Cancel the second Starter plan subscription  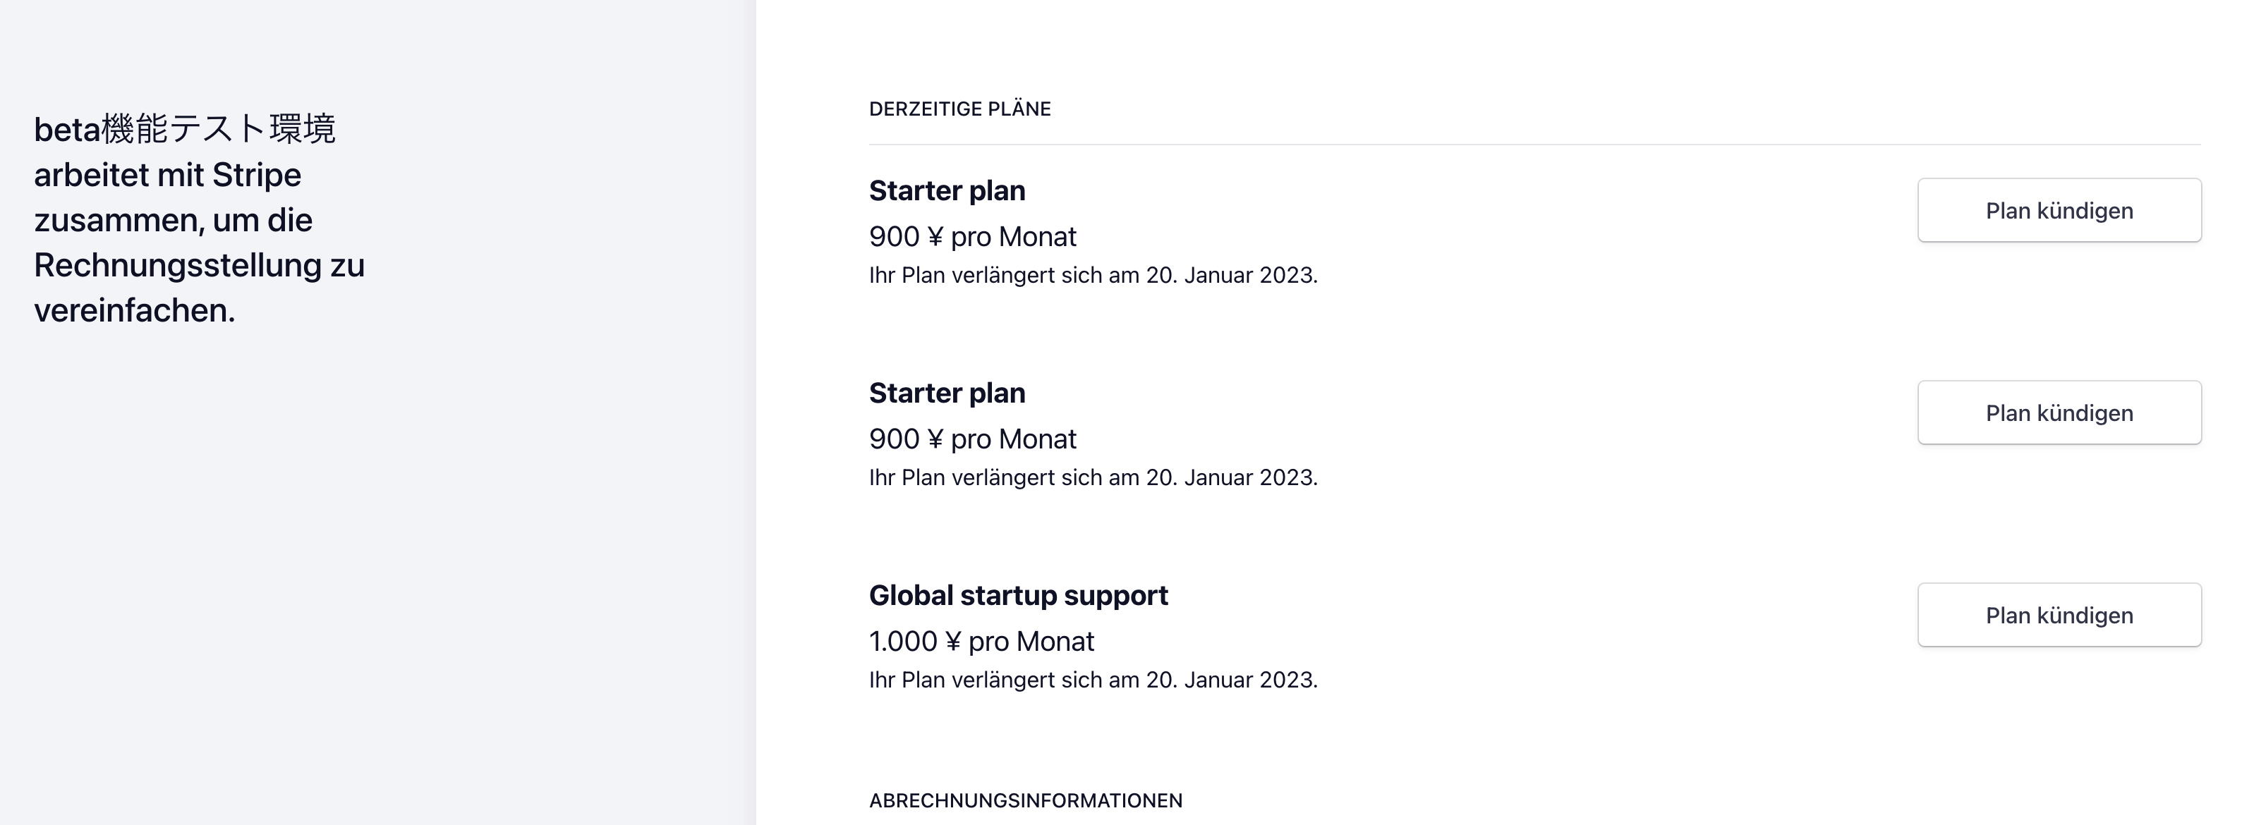pos(2059,412)
